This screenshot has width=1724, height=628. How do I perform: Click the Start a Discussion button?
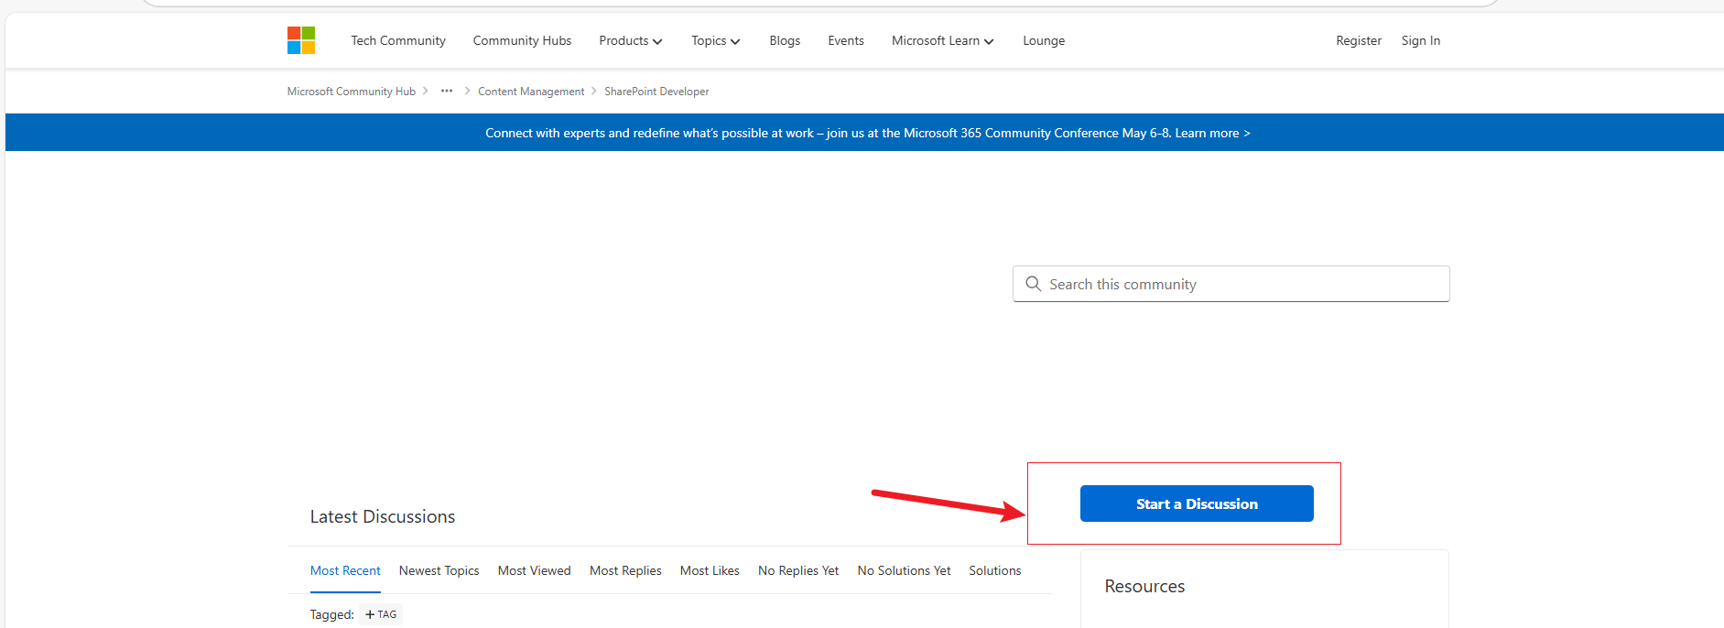click(1197, 503)
